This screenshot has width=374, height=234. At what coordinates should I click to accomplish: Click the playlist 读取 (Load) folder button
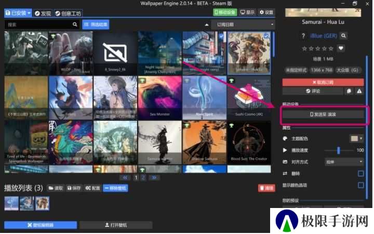pyautogui.click(x=56, y=188)
